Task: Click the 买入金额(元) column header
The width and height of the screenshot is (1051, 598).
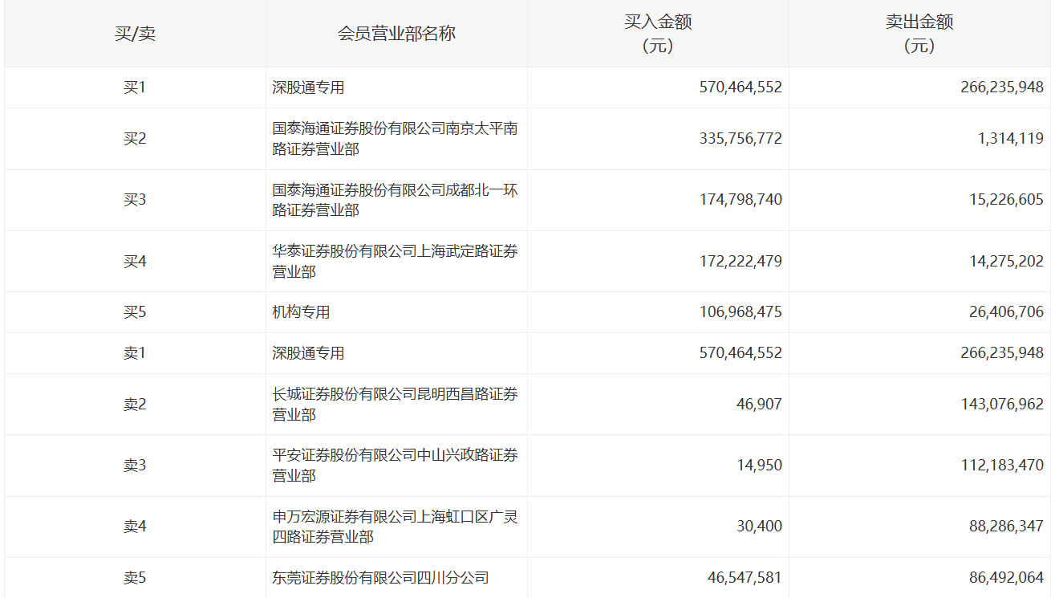Action: point(658,34)
